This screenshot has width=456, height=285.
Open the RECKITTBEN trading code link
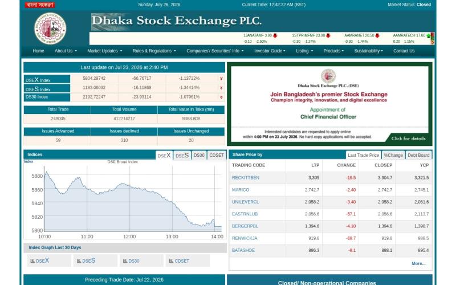[246, 178]
